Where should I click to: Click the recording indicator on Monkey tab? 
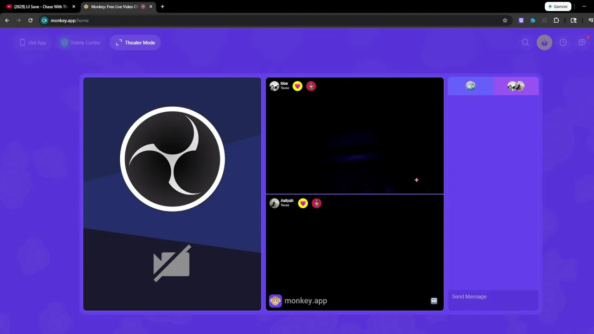143,6
